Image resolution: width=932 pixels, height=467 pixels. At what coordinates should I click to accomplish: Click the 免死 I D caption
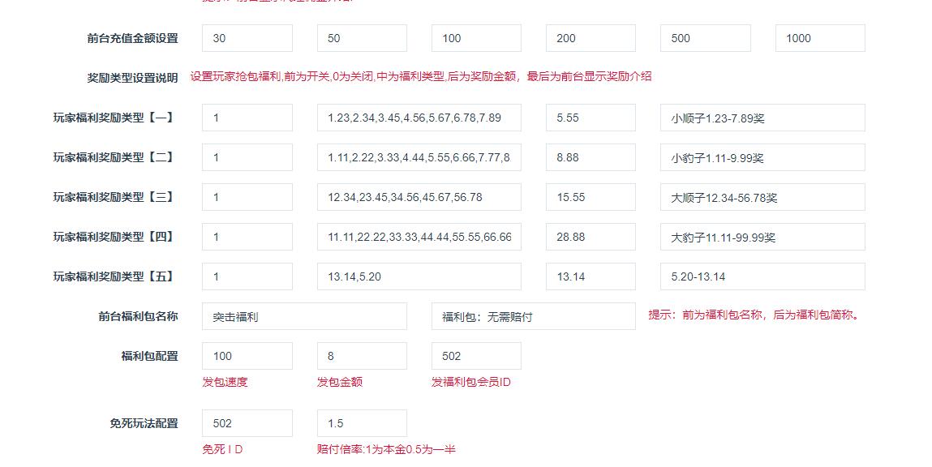click(x=222, y=450)
